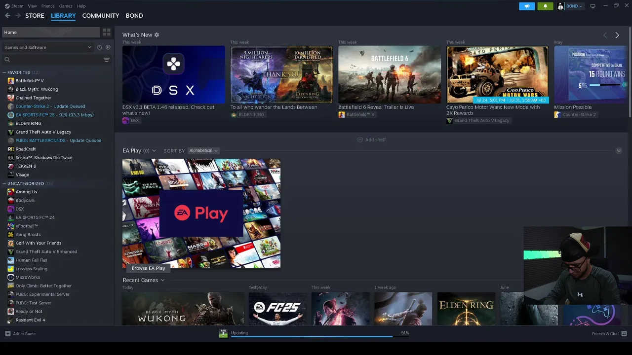
Task: Open What's New settings gear
Action: pyautogui.click(x=157, y=35)
